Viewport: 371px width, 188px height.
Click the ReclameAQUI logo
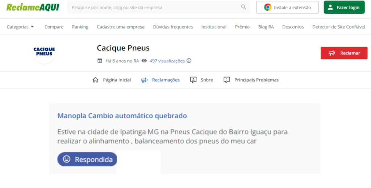pos(33,7)
